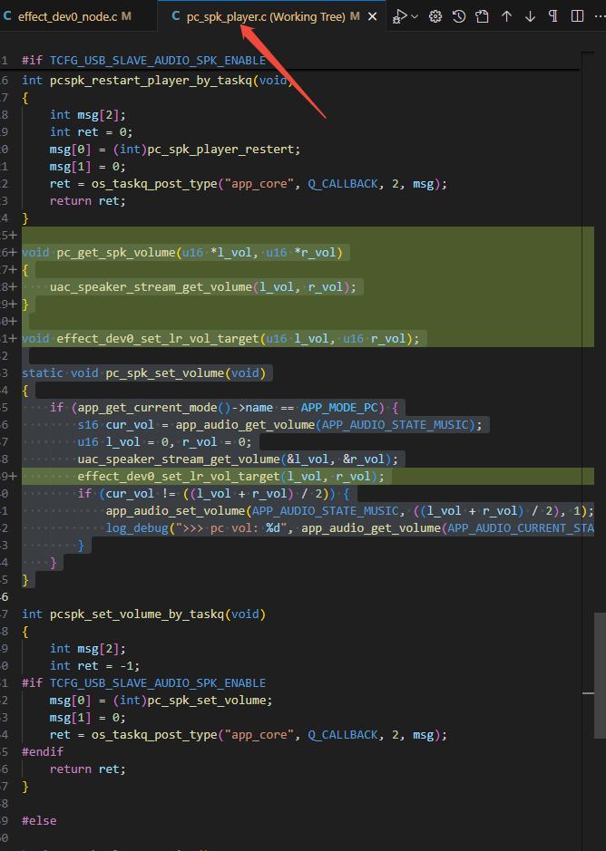Click the '#else' directive line
The image size is (606, 851).
tap(39, 820)
